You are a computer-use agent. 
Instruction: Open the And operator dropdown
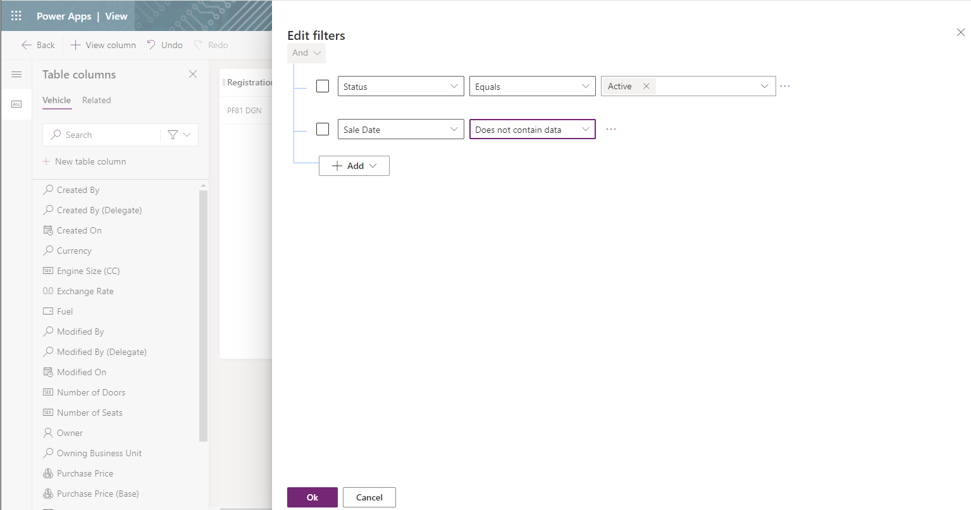tap(306, 53)
